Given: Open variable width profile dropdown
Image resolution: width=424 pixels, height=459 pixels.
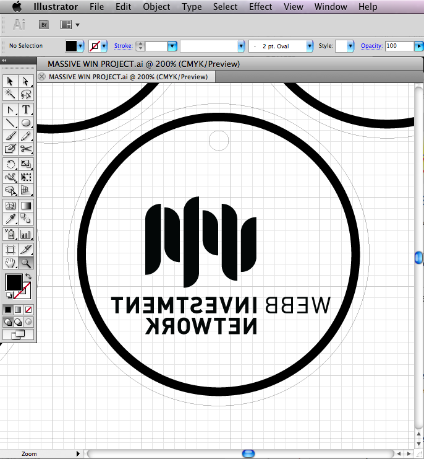Looking at the screenshot, I should 241,46.
